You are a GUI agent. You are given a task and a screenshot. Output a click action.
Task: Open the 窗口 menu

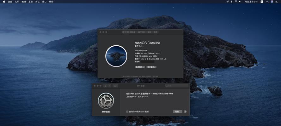44,2
